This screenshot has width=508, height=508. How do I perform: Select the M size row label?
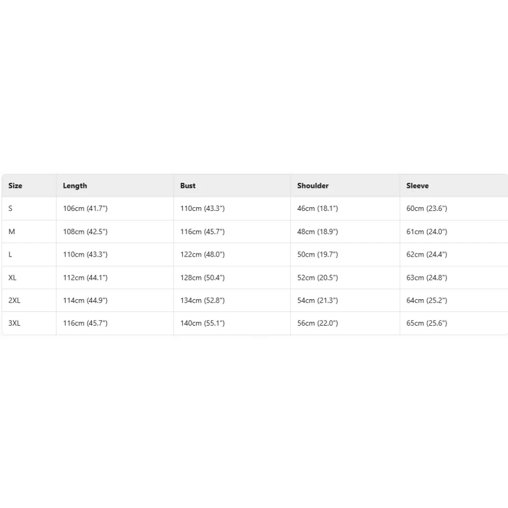[12, 232]
